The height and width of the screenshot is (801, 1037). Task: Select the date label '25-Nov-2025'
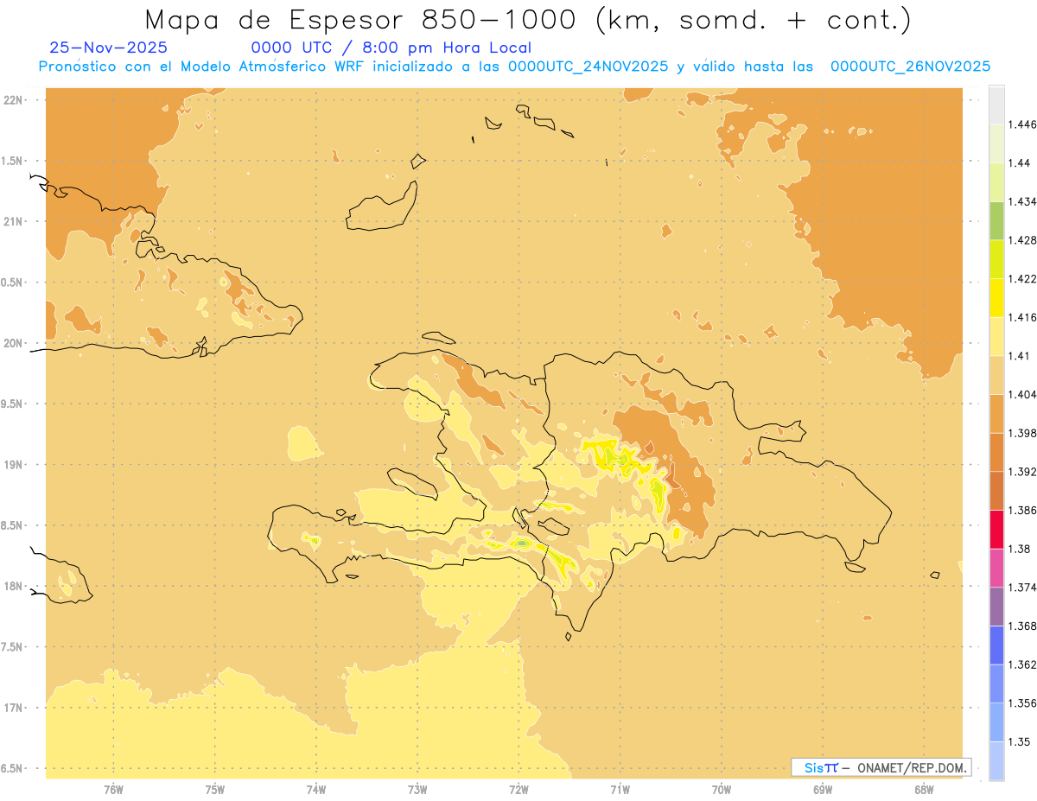(x=109, y=48)
